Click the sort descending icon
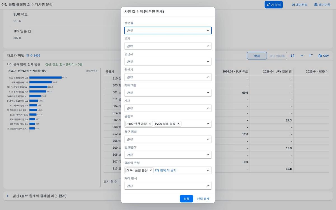The height and width of the screenshot is (210, 336). [293, 56]
